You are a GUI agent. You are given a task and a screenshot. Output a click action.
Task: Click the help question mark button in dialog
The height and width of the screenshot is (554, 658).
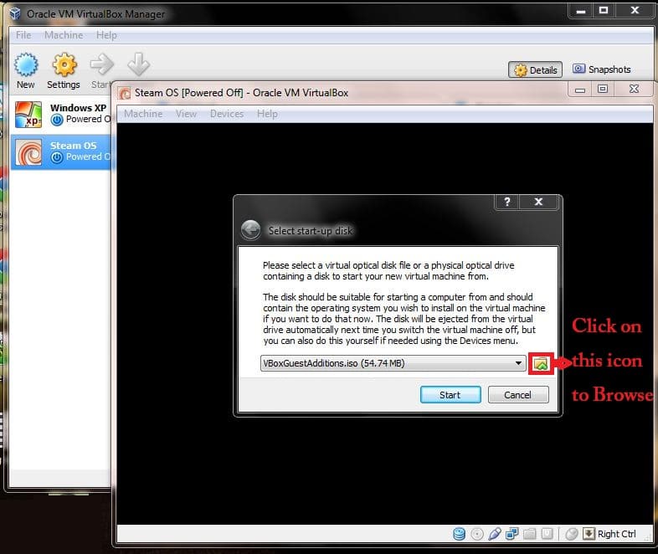click(x=507, y=202)
